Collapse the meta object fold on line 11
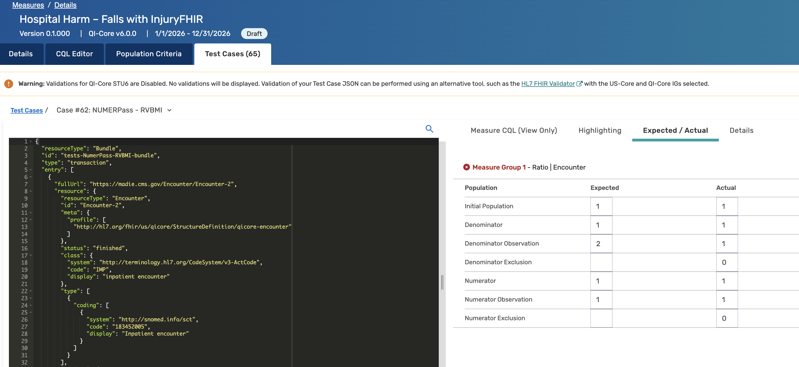 (x=31, y=213)
